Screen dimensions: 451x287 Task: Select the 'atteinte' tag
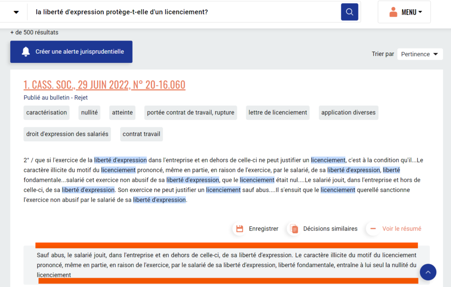[122, 112]
